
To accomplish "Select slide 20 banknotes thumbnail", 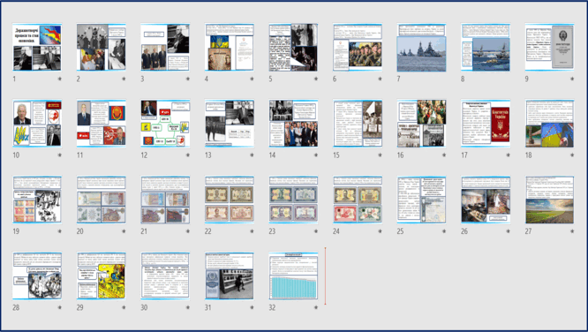I will [102, 200].
